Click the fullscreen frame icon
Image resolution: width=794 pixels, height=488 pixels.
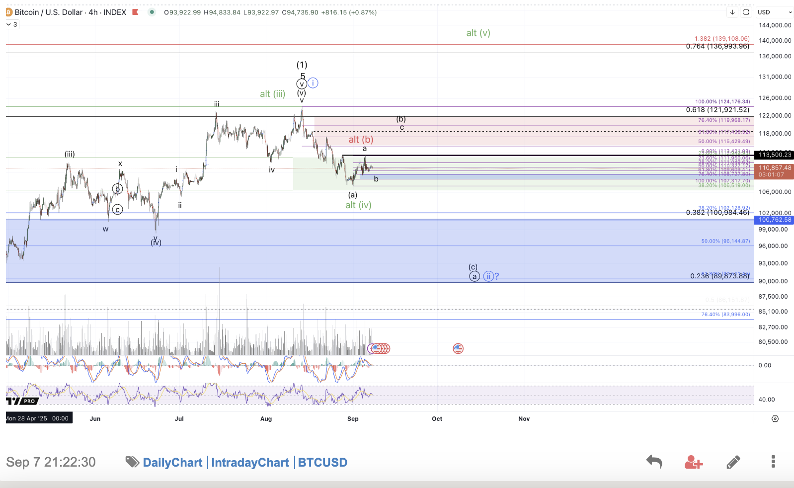click(x=746, y=12)
